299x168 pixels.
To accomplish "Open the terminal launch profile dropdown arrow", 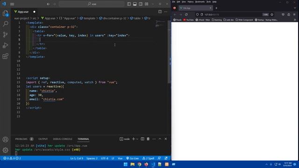I will (x=137, y=139).
